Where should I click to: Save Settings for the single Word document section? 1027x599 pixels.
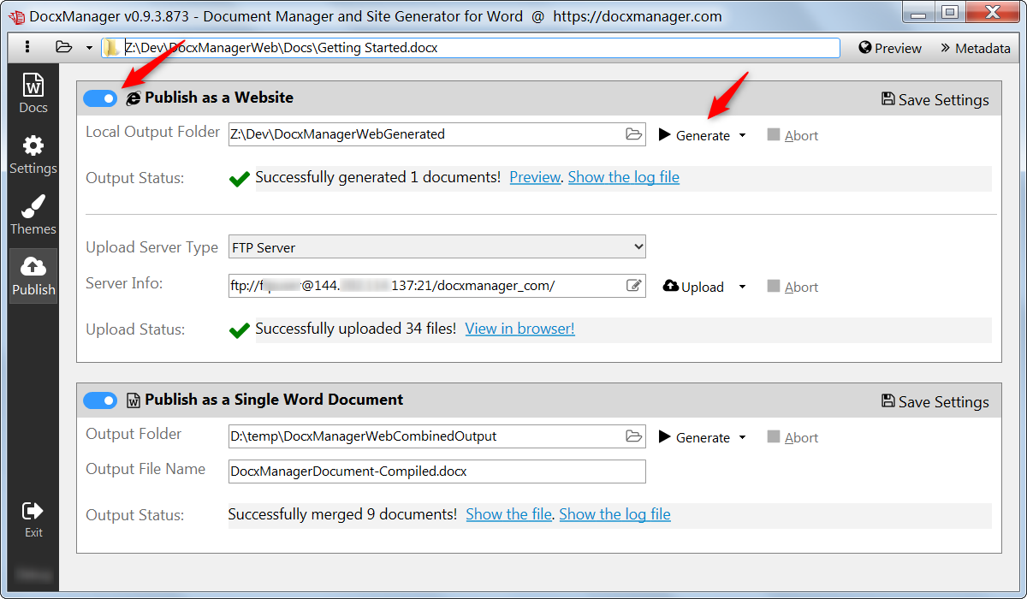point(935,401)
